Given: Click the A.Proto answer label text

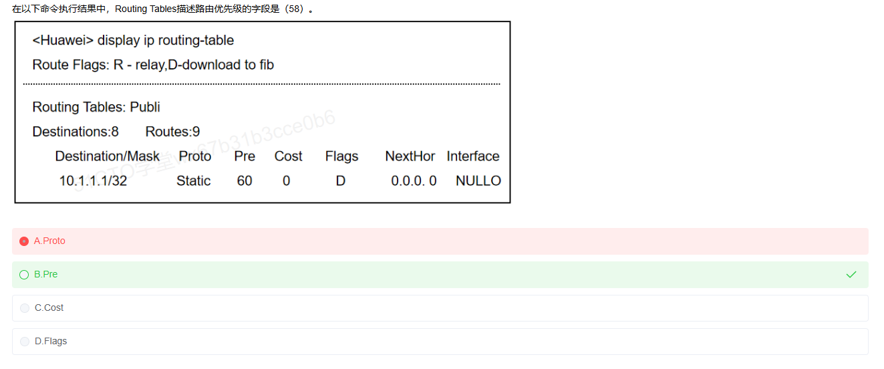Looking at the screenshot, I should (x=49, y=241).
